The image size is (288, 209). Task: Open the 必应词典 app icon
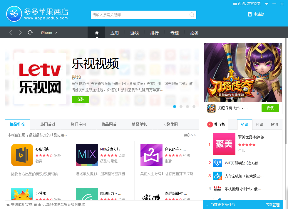[x=22, y=155]
